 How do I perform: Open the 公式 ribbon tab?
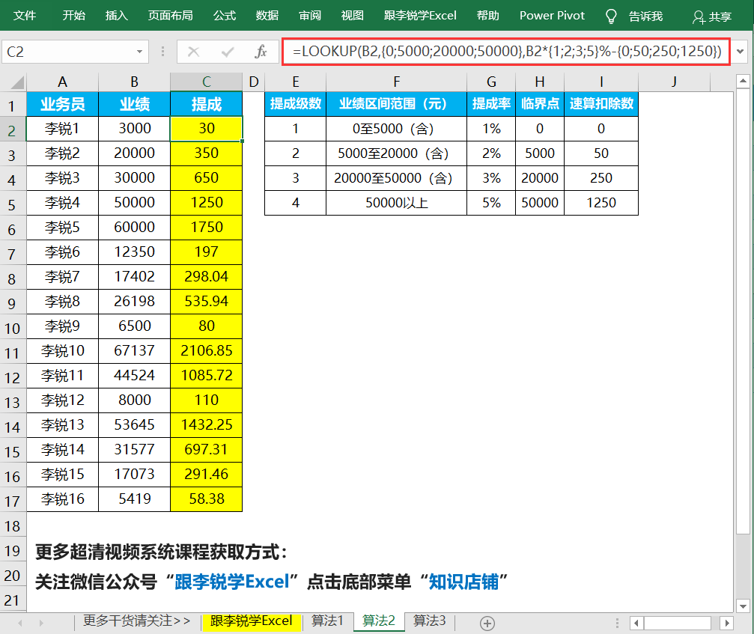[x=225, y=15]
